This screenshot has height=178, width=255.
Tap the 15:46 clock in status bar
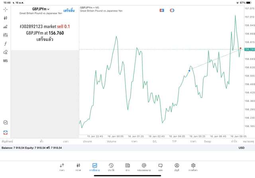point(7,3)
